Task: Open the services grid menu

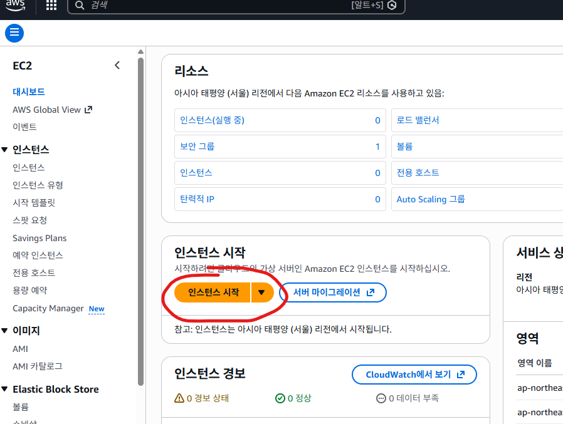Action: click(x=51, y=5)
